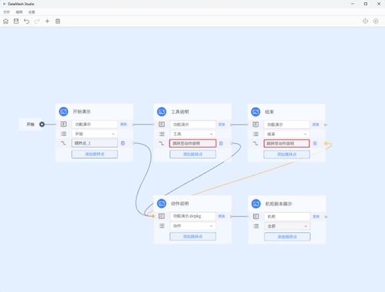Open the 动作 dropdown in the 动作说明 node
The width and height of the screenshot is (385, 292).
tap(192, 226)
